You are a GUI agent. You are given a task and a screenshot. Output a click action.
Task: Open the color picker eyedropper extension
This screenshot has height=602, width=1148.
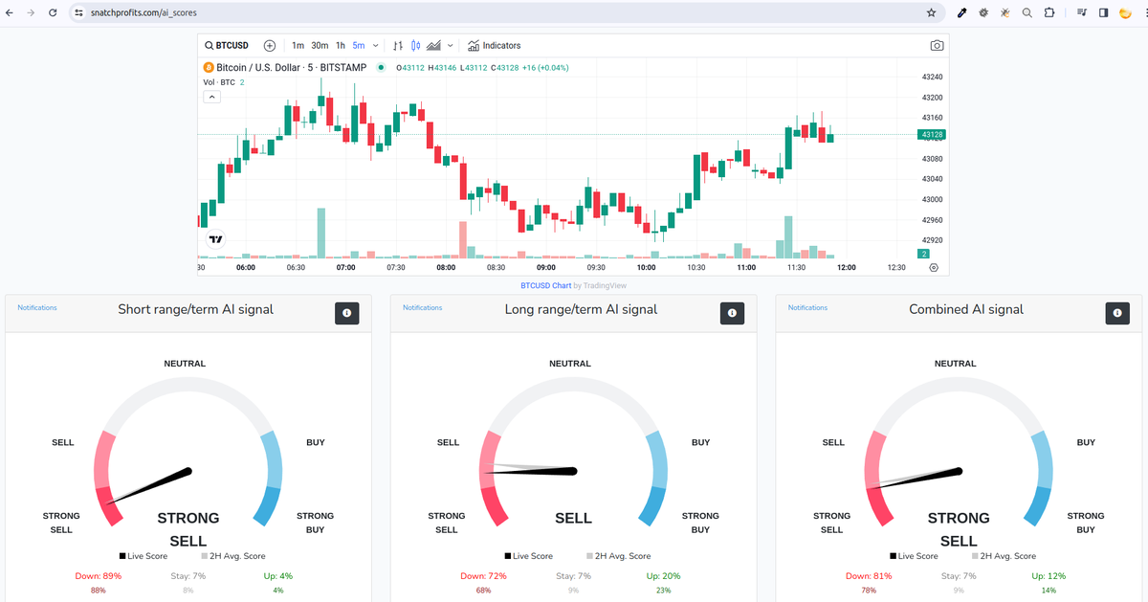coord(961,12)
